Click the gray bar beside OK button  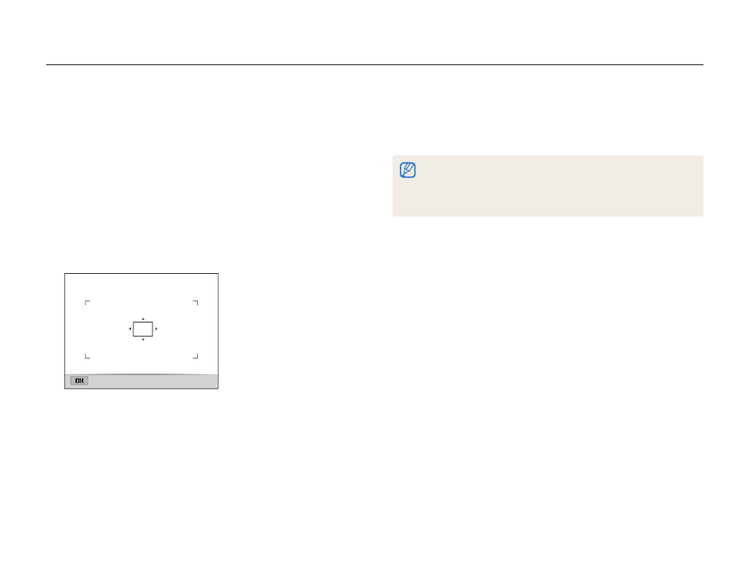153,381
